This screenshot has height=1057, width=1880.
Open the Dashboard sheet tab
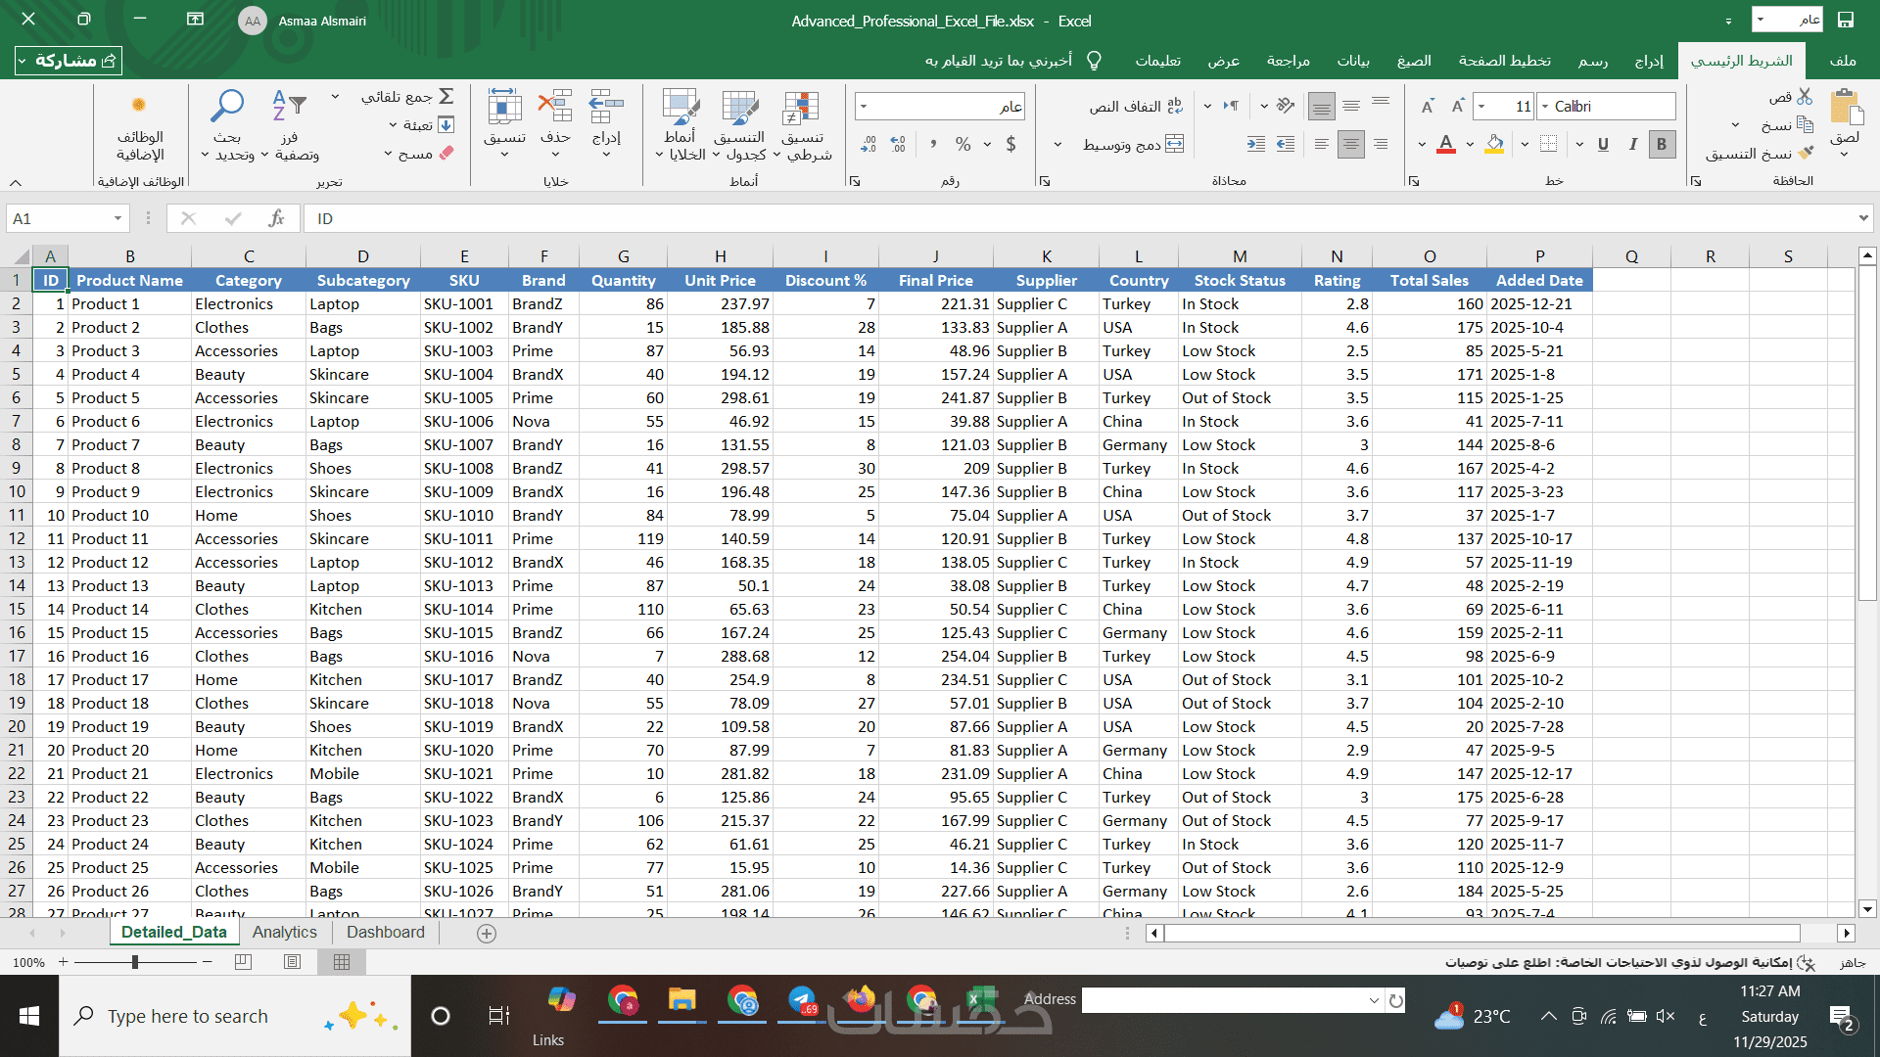(385, 932)
